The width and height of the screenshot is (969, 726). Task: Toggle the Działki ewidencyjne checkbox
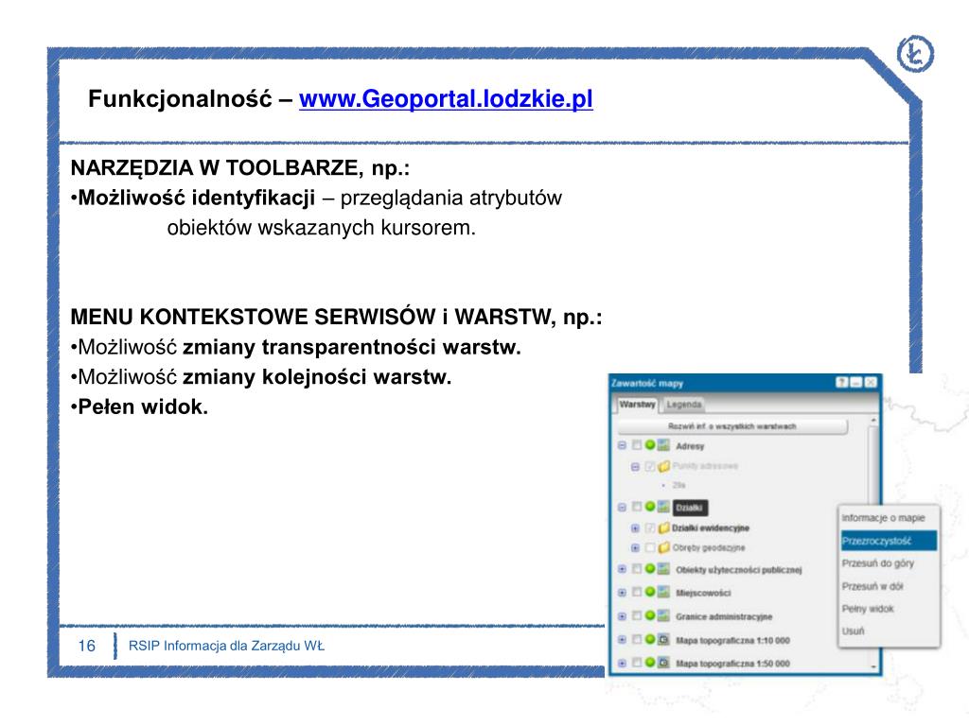coord(649,528)
